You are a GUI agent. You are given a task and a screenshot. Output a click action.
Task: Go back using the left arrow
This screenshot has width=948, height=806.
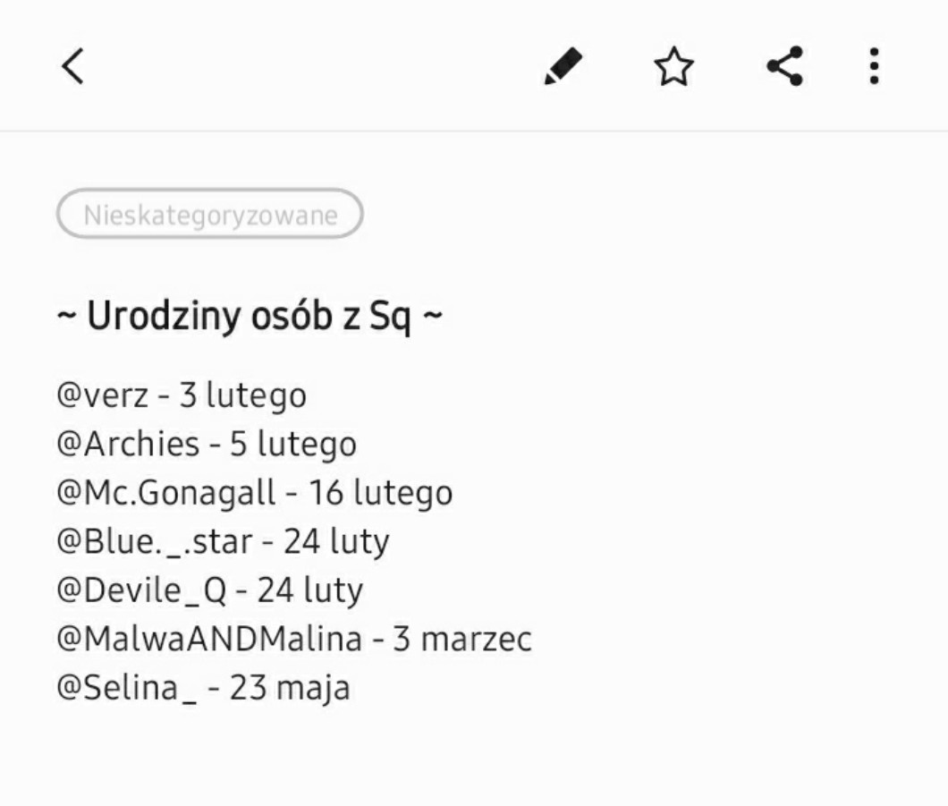(73, 66)
